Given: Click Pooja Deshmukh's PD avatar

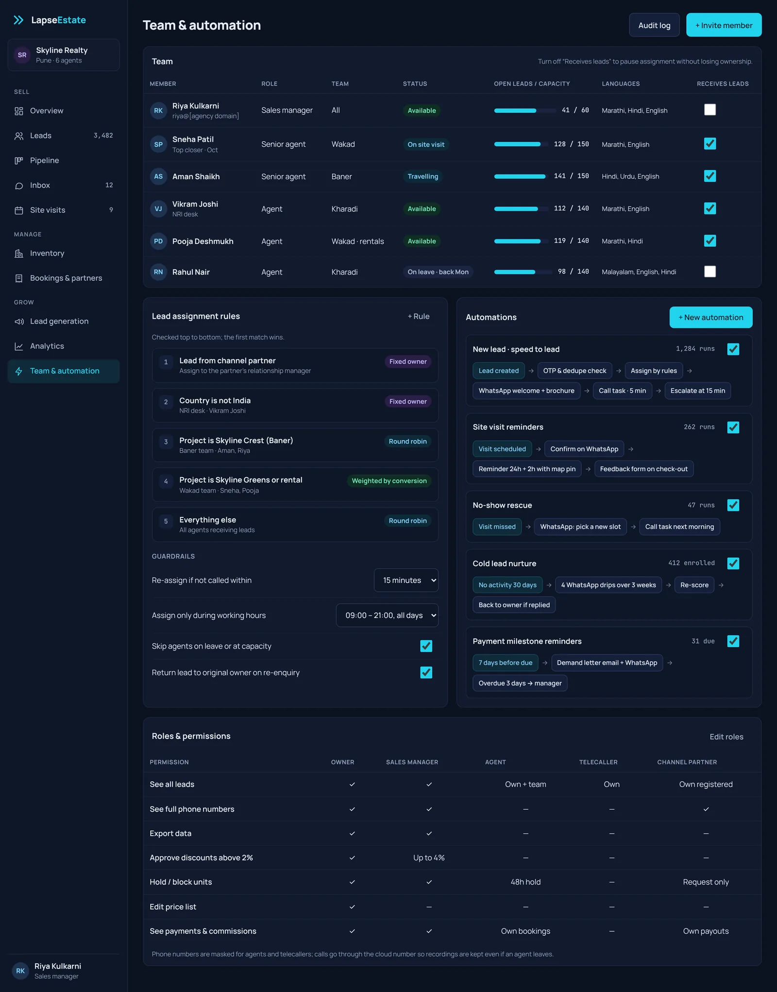Looking at the screenshot, I should click(158, 241).
